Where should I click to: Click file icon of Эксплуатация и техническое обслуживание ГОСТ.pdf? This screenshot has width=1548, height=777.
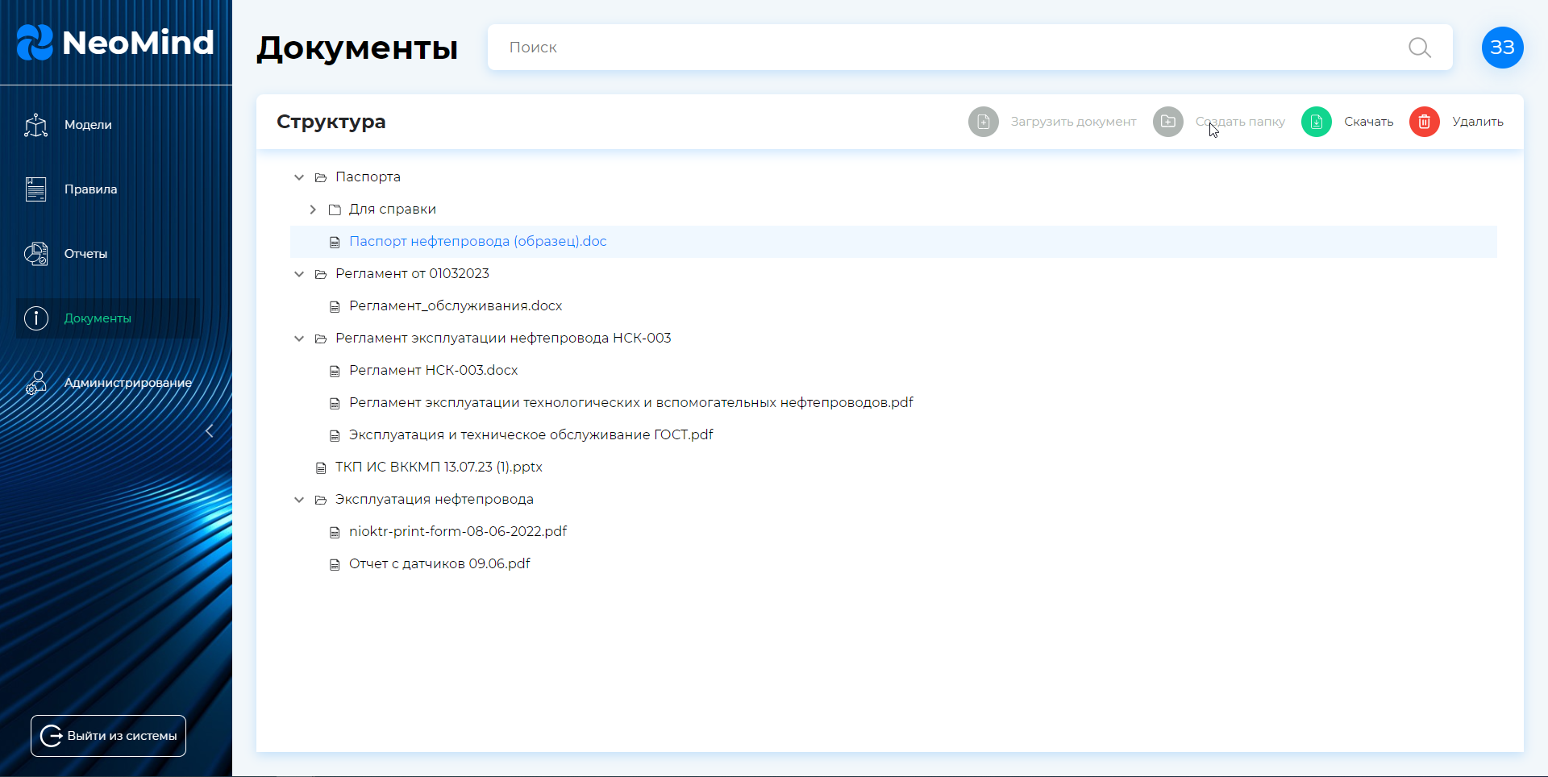tap(335, 435)
